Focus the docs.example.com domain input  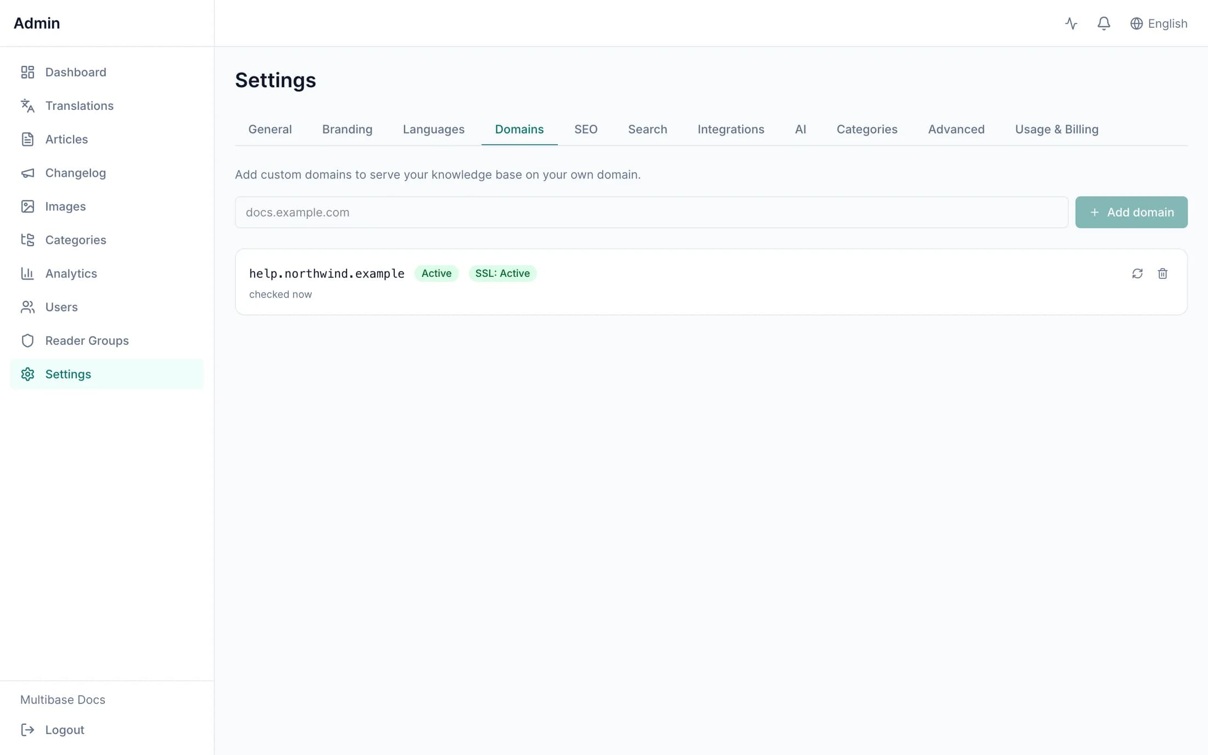651,212
